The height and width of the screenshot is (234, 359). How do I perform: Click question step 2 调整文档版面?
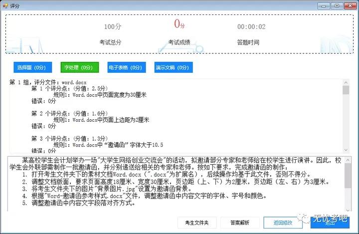point(177,182)
